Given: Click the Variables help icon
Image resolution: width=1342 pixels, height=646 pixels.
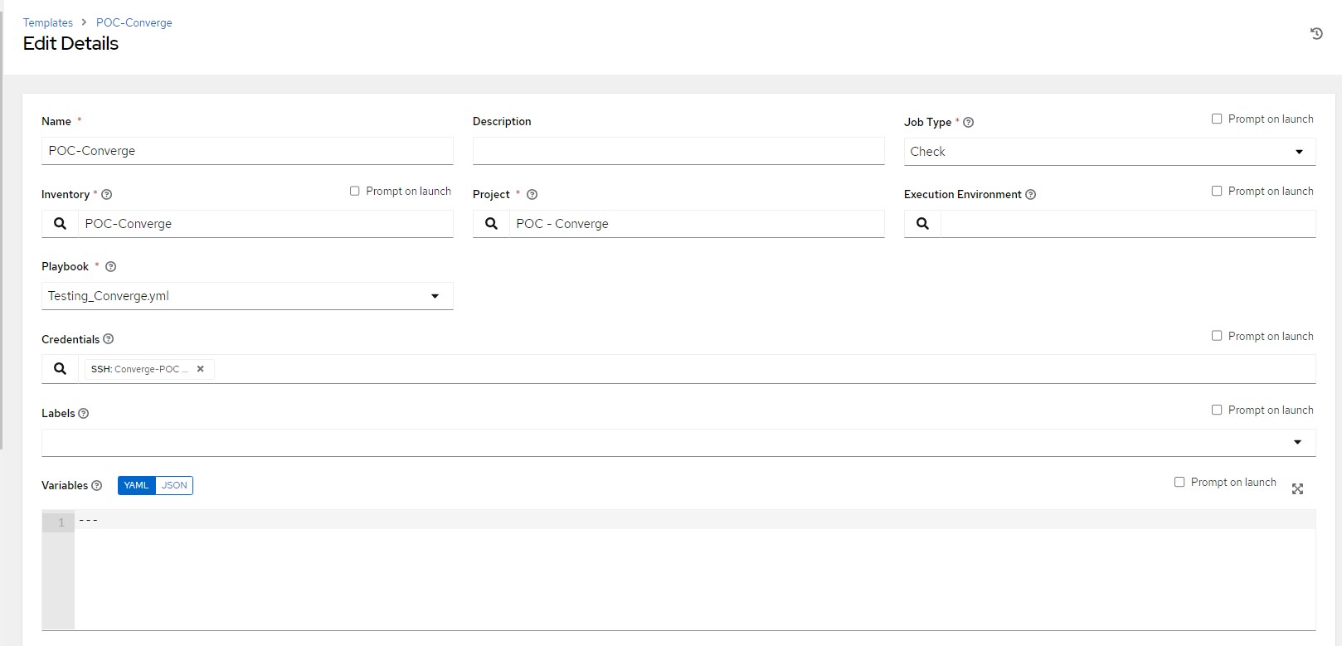Looking at the screenshot, I should pyautogui.click(x=96, y=486).
